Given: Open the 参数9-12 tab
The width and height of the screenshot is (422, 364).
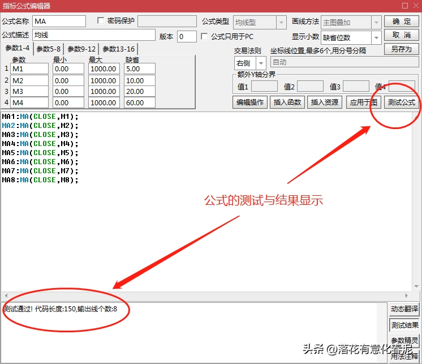Looking at the screenshot, I should (81, 49).
